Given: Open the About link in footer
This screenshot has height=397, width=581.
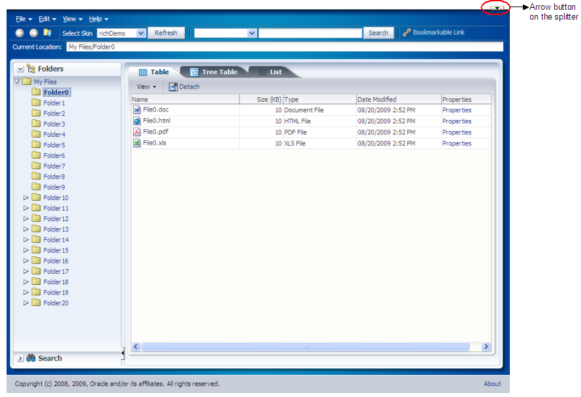Looking at the screenshot, I should (x=492, y=384).
